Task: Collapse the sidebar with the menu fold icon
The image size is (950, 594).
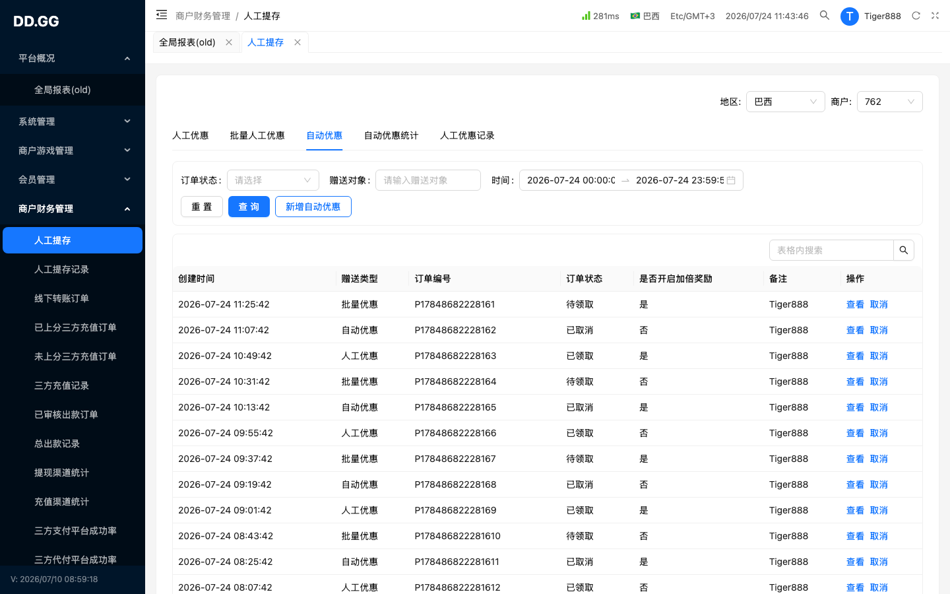Action: pyautogui.click(x=162, y=15)
